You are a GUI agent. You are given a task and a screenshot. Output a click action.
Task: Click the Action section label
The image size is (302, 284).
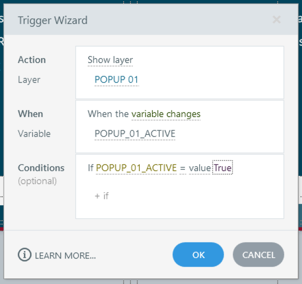[32, 60]
